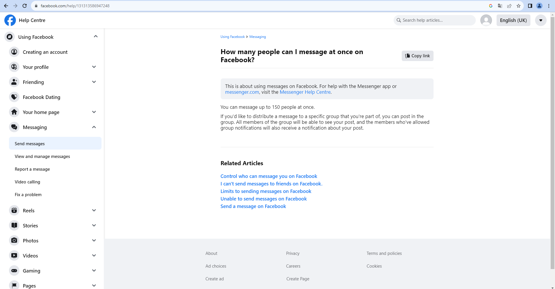Image resolution: width=555 pixels, height=289 pixels.
Task: Click the Creating an account icon
Action: click(14, 52)
